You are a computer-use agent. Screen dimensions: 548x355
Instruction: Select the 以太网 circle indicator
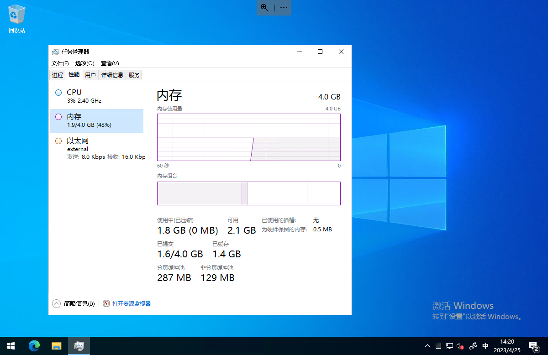(58, 141)
